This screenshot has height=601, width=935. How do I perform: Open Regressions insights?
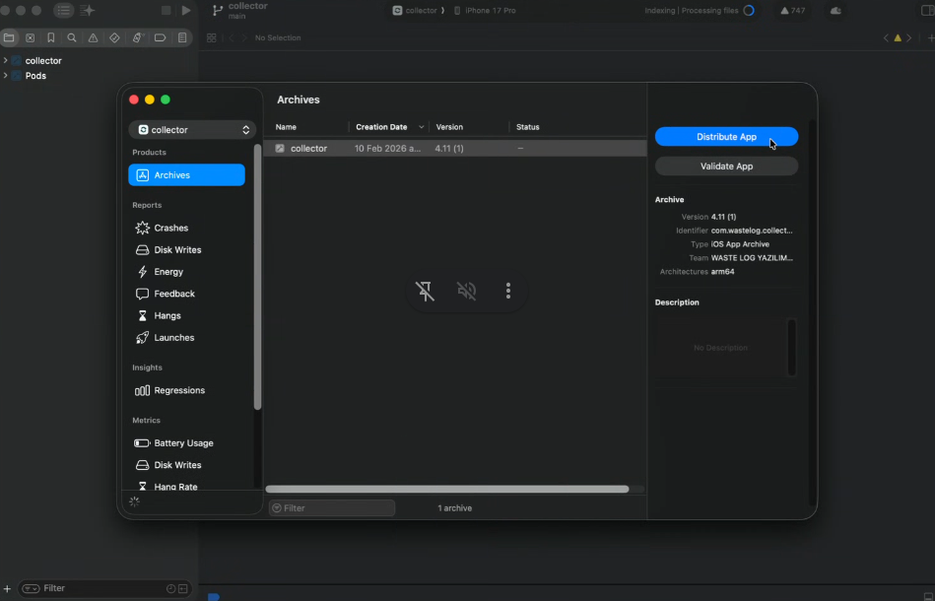[x=178, y=391]
